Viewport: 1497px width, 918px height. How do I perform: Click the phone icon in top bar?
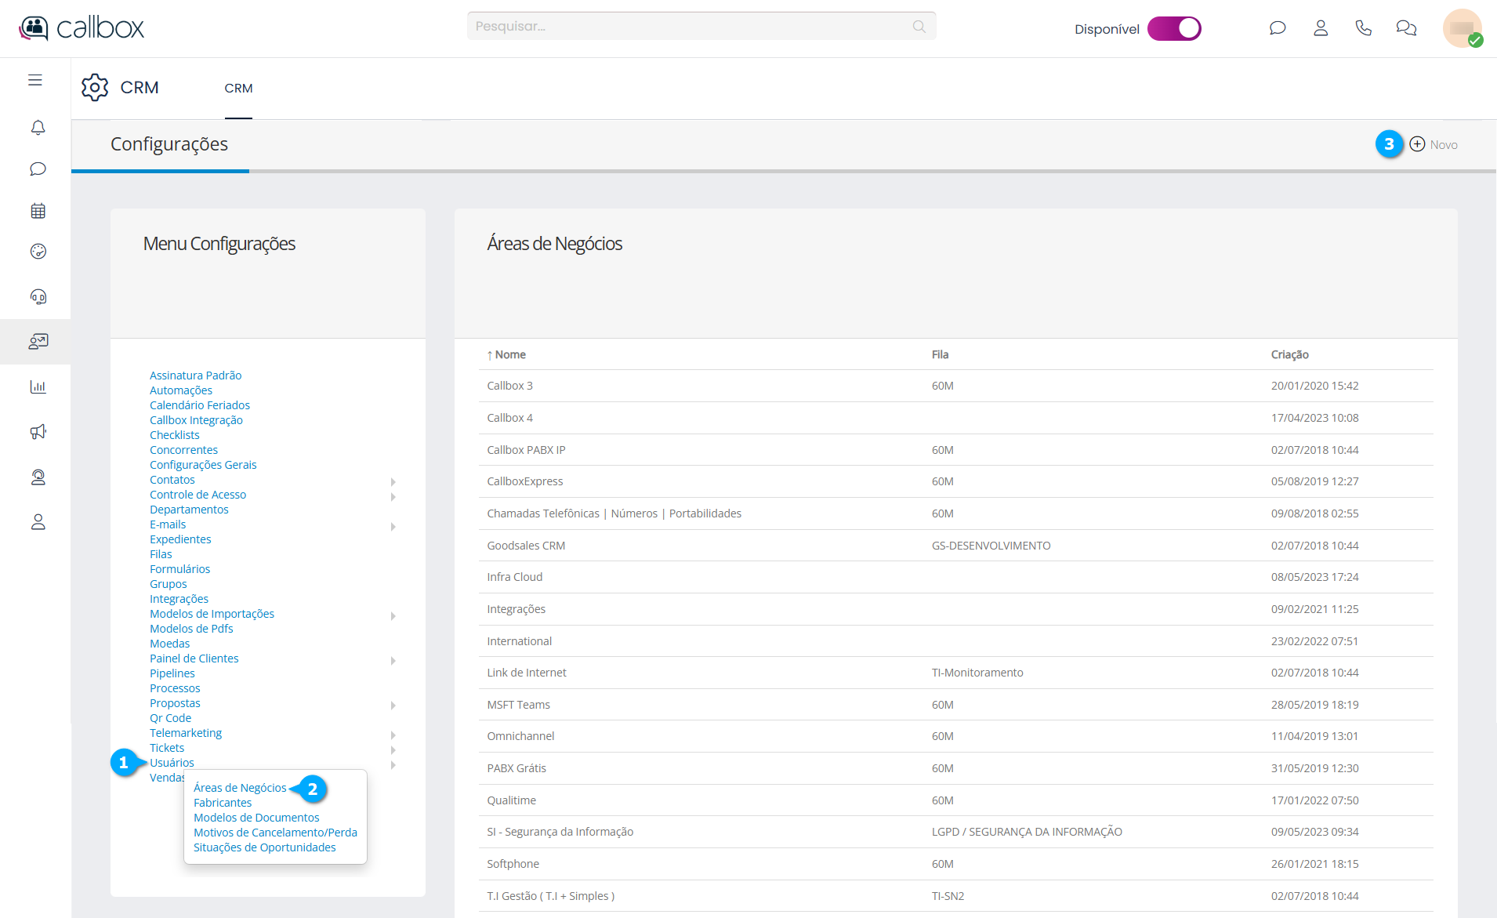point(1363,28)
